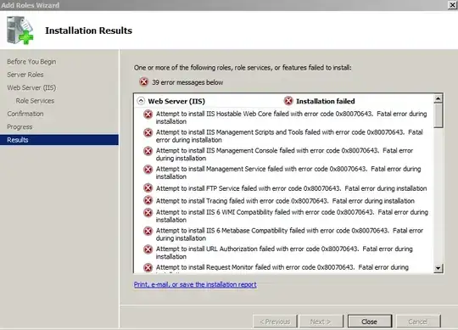Click error icon for IIS Management Console
Screen dimensions: 458x330
coord(148,151)
